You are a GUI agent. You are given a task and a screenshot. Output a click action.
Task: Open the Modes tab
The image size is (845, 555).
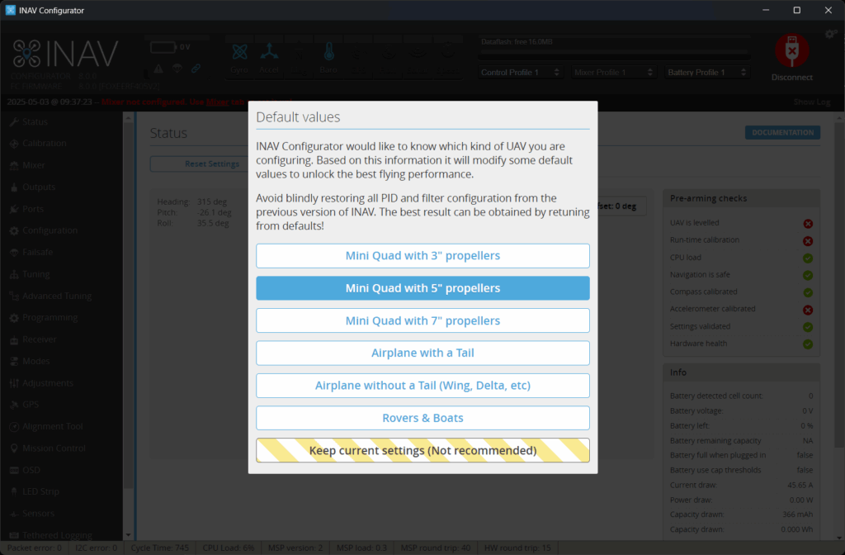(x=61, y=362)
